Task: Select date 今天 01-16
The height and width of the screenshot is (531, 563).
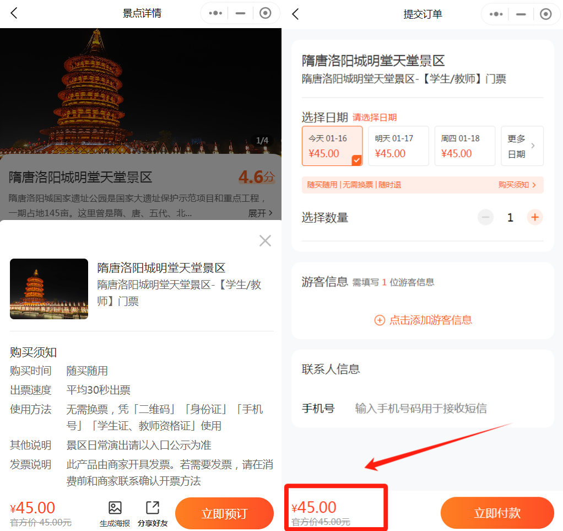Action: (332, 146)
